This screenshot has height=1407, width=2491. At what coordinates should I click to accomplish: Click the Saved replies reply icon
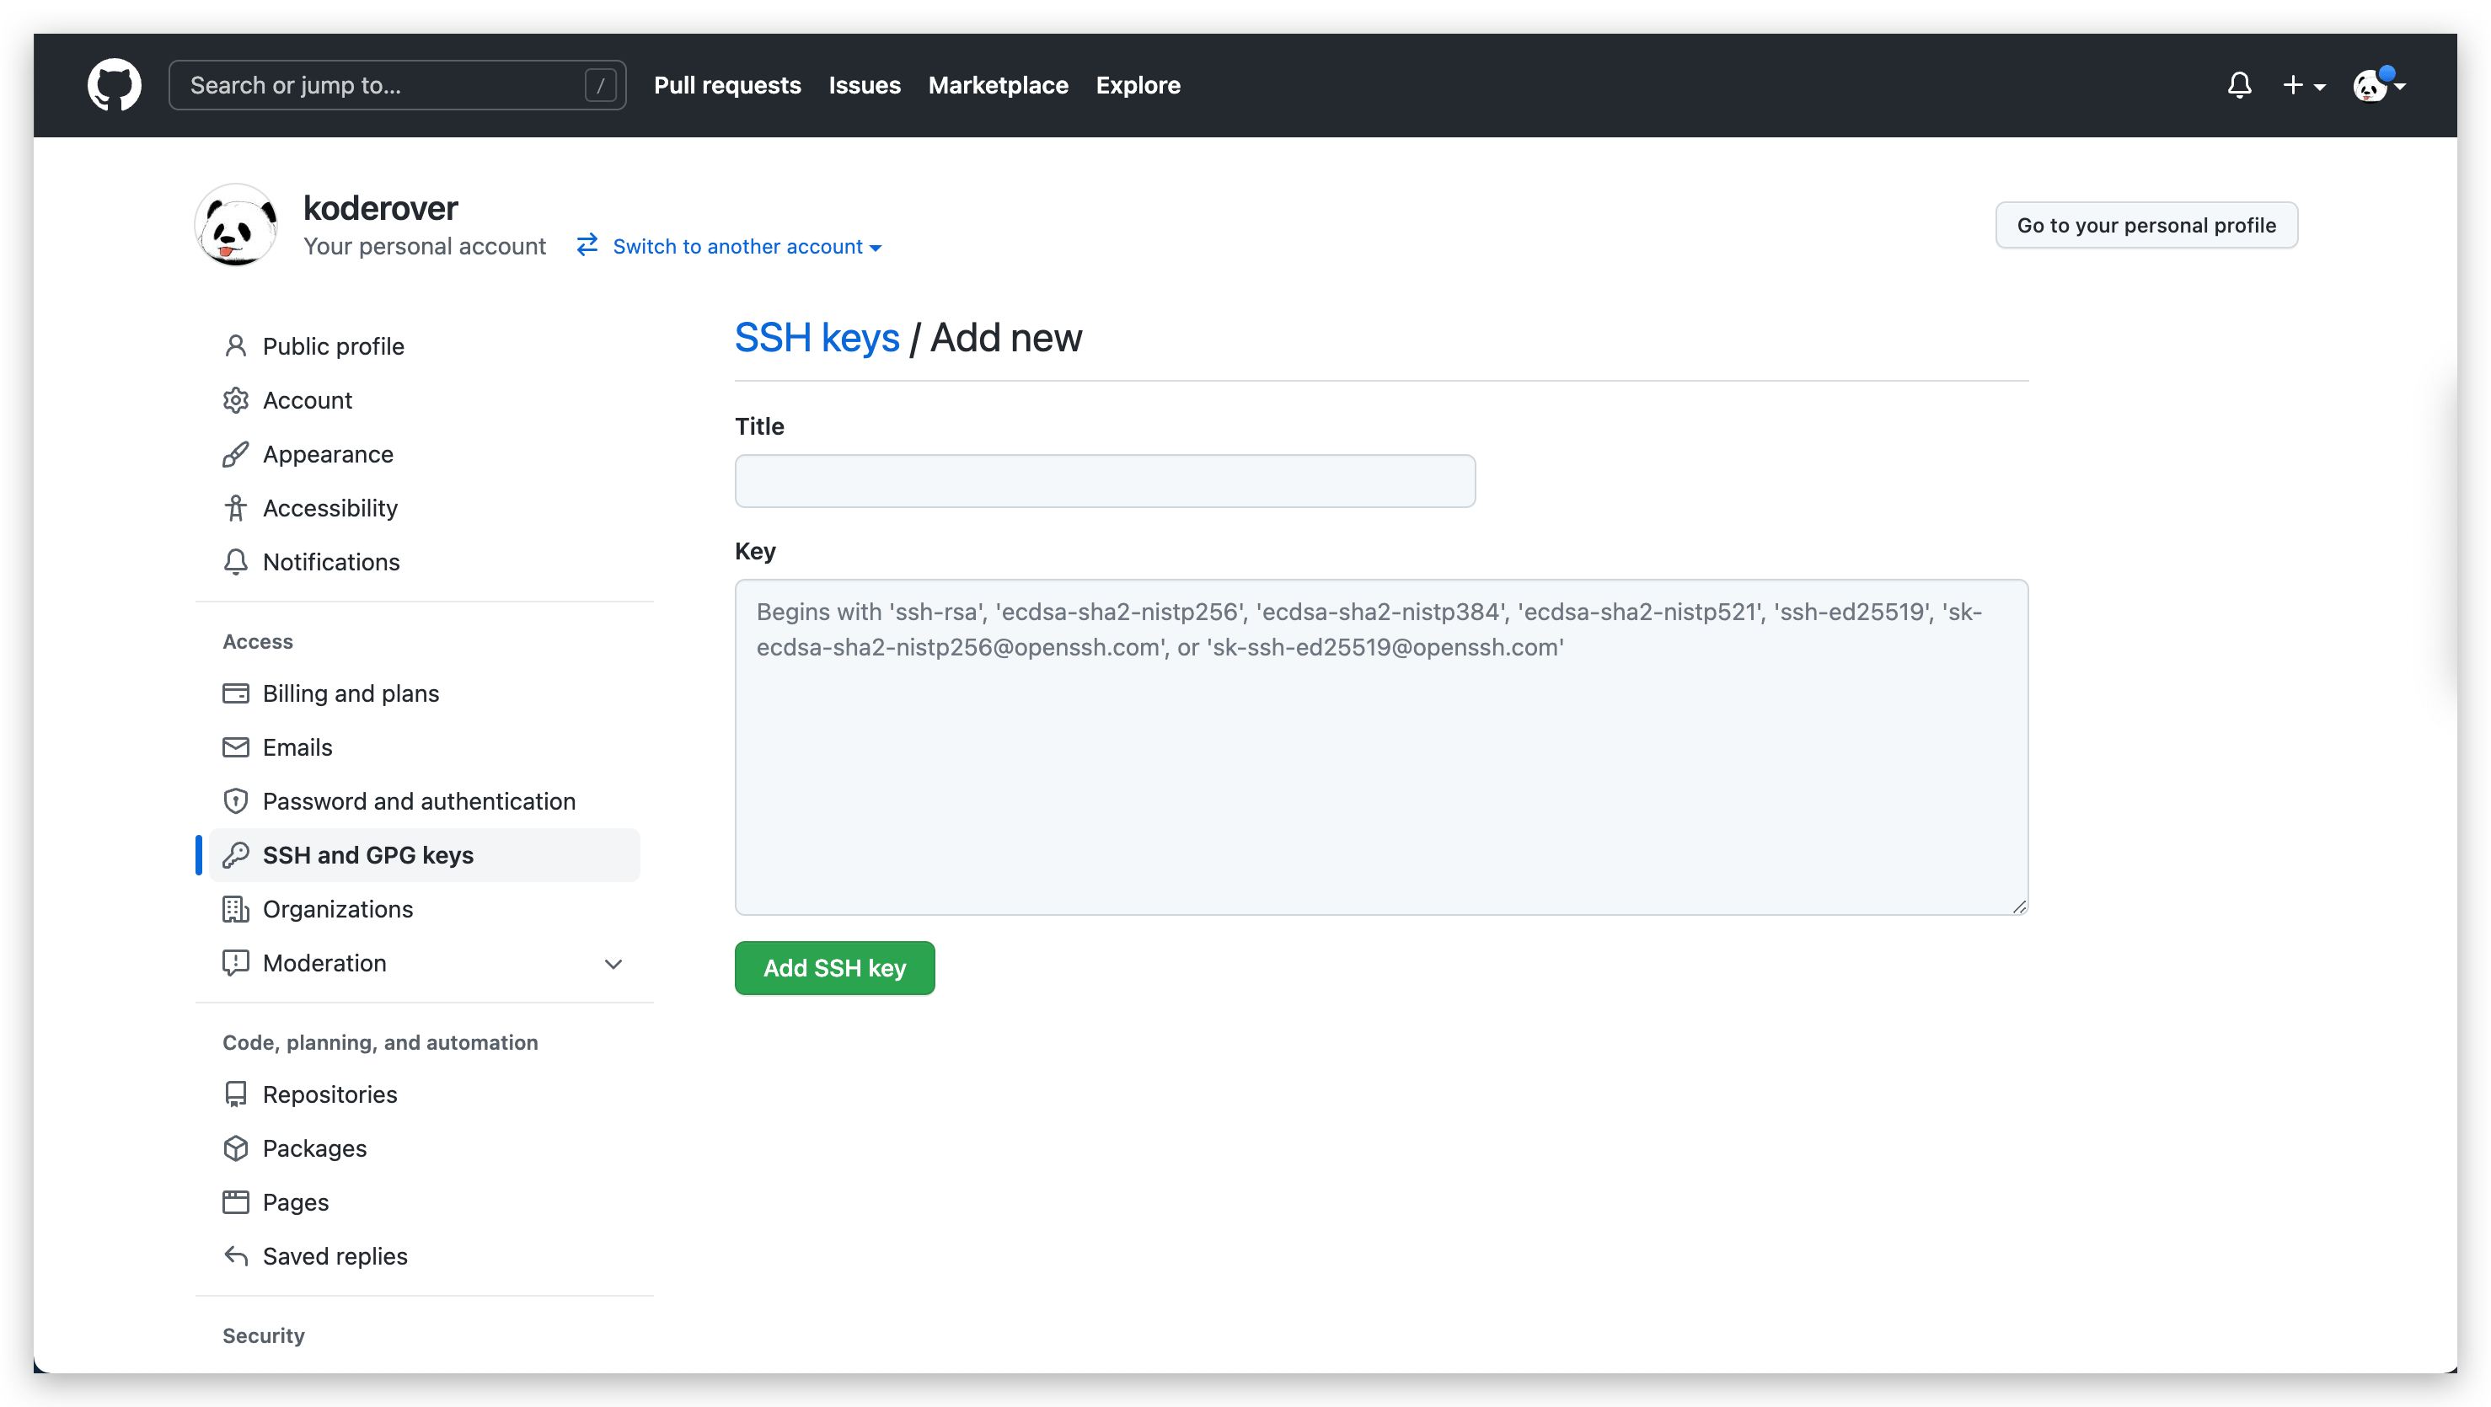click(237, 1255)
